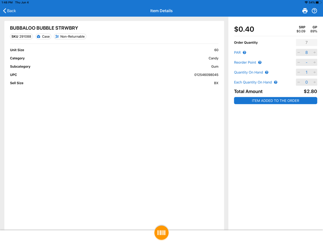
Task: Select the GP 89% value
Action: [x=314, y=31]
